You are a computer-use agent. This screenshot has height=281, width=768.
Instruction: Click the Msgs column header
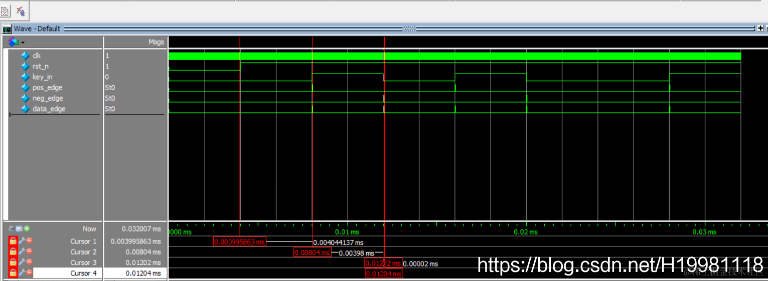[156, 42]
